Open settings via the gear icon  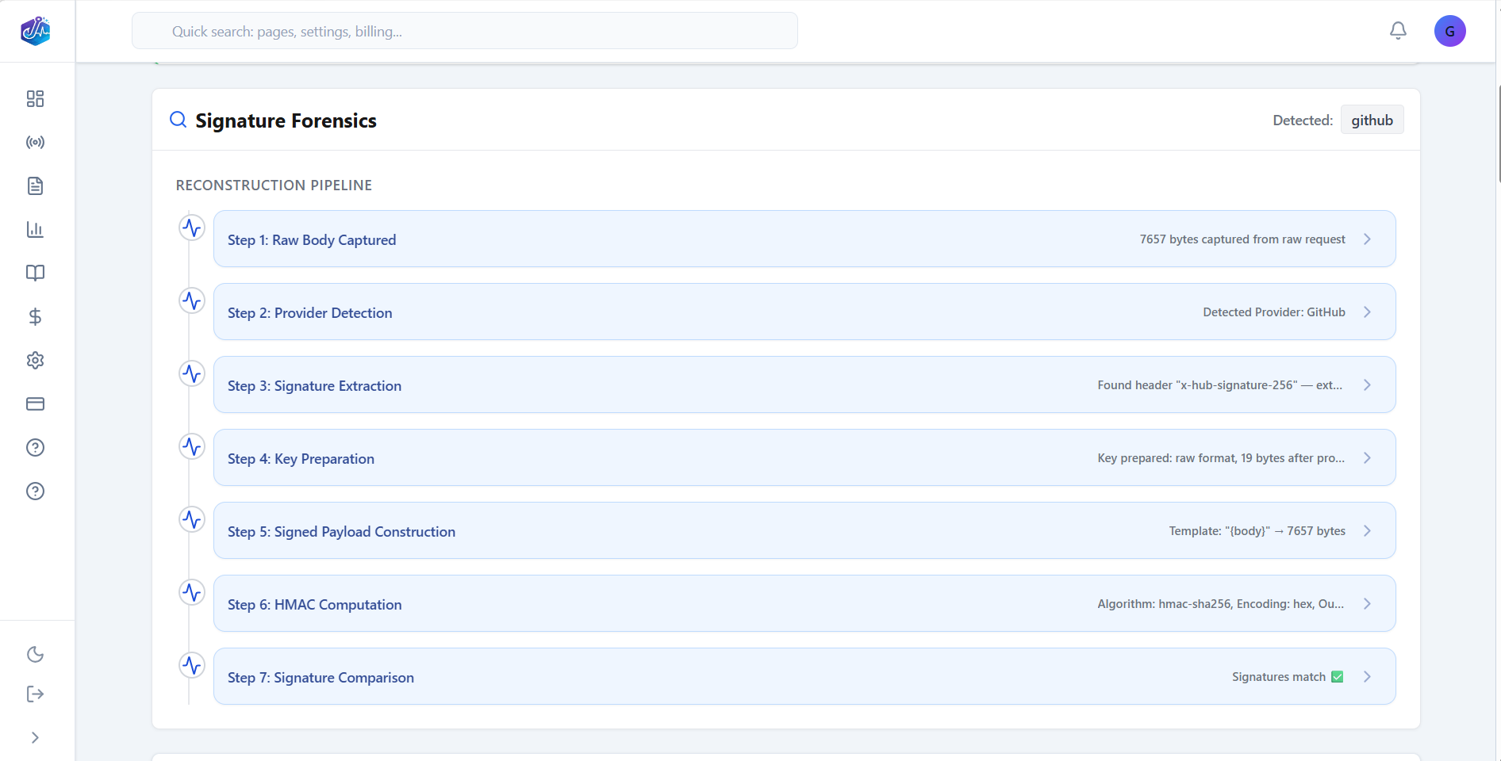tap(35, 360)
